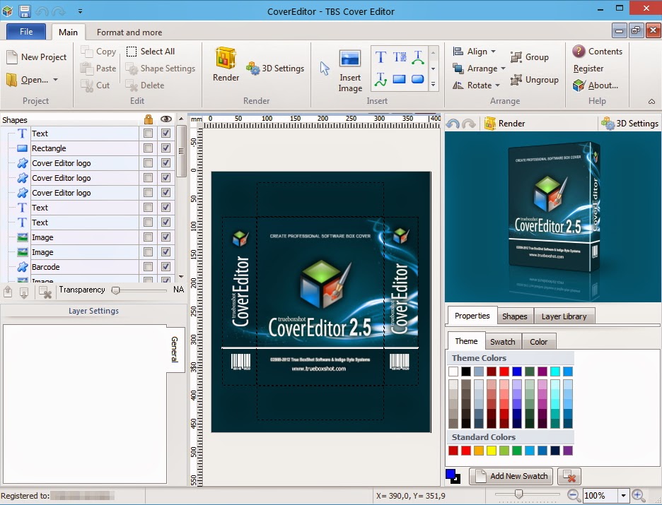Lock the first Cover Editor logo layer

pyautogui.click(x=148, y=162)
